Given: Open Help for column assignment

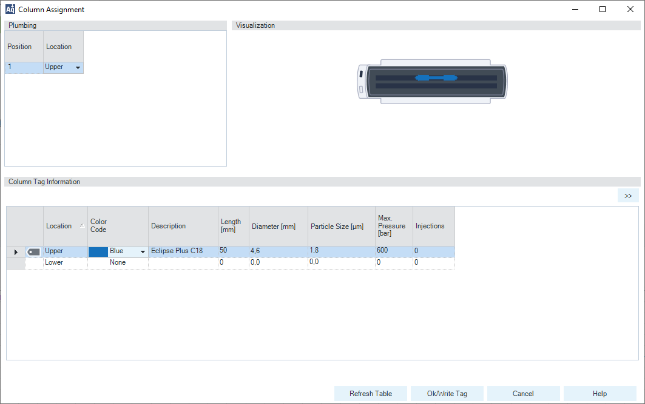Looking at the screenshot, I should click(x=599, y=394).
